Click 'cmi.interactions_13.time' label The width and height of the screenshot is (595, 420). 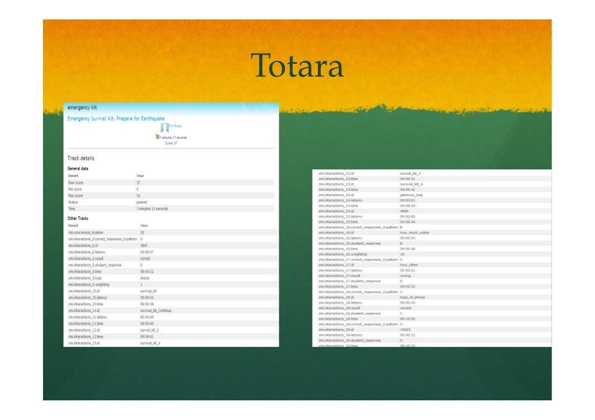(338, 189)
